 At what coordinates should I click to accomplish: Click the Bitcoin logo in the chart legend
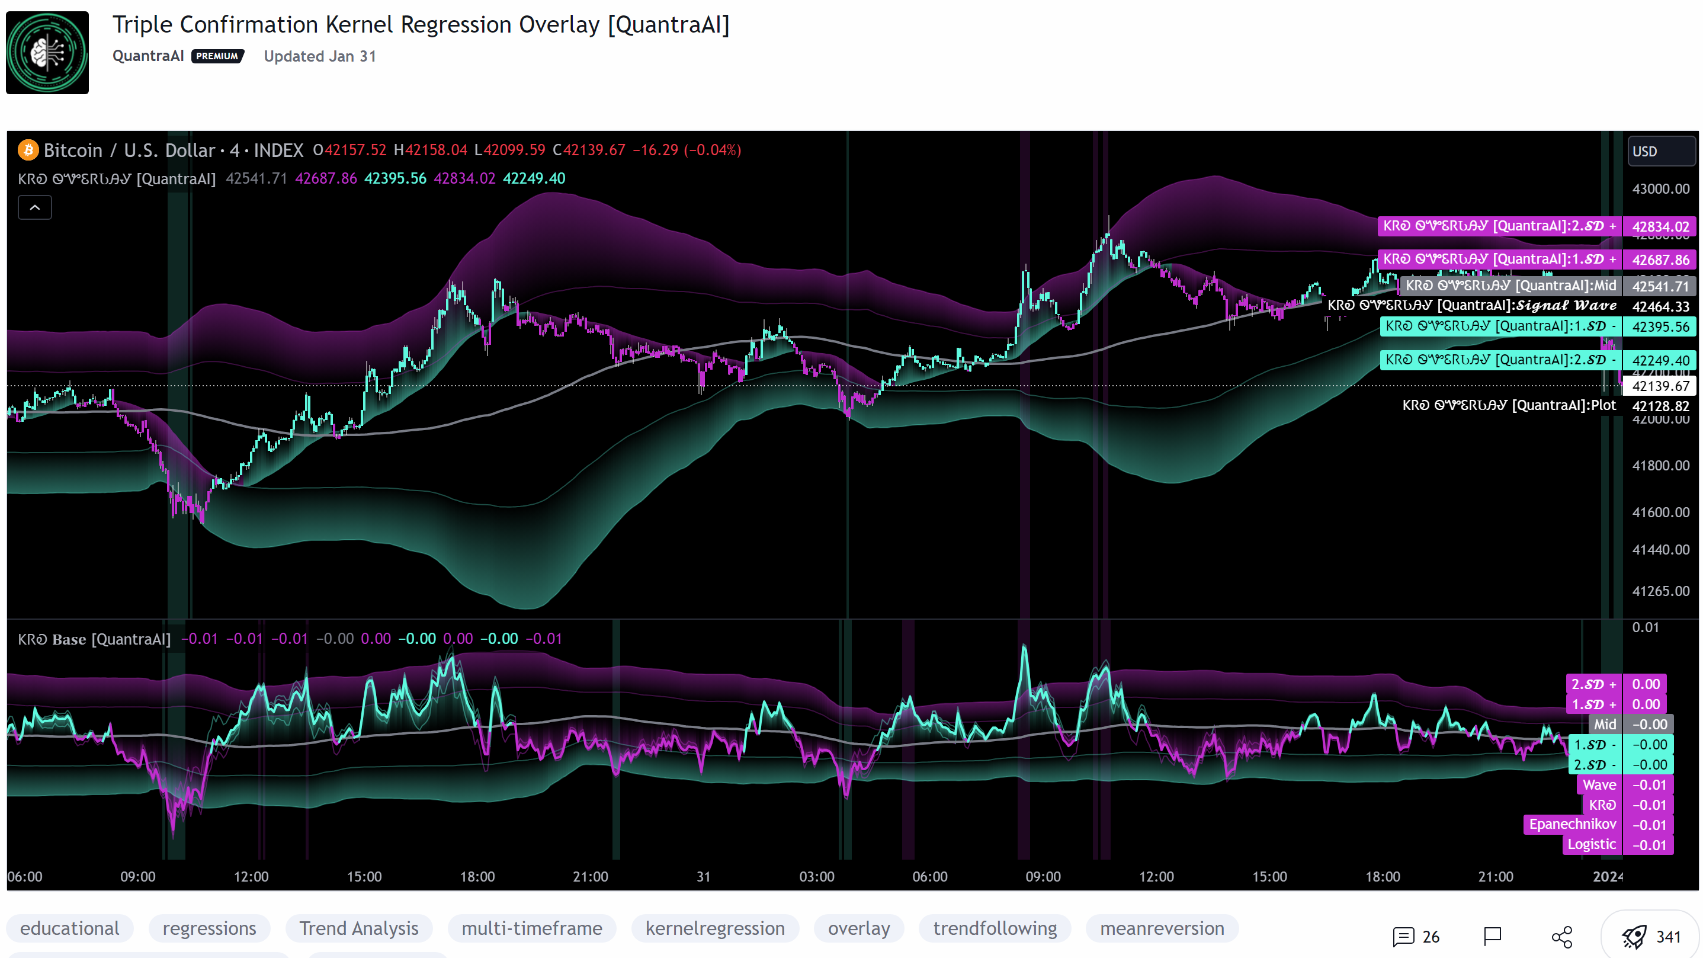pyautogui.click(x=28, y=150)
